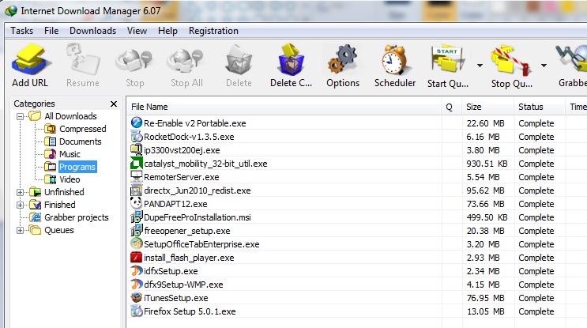The width and height of the screenshot is (587, 328).
Task: Open the View menu
Action: click(137, 31)
